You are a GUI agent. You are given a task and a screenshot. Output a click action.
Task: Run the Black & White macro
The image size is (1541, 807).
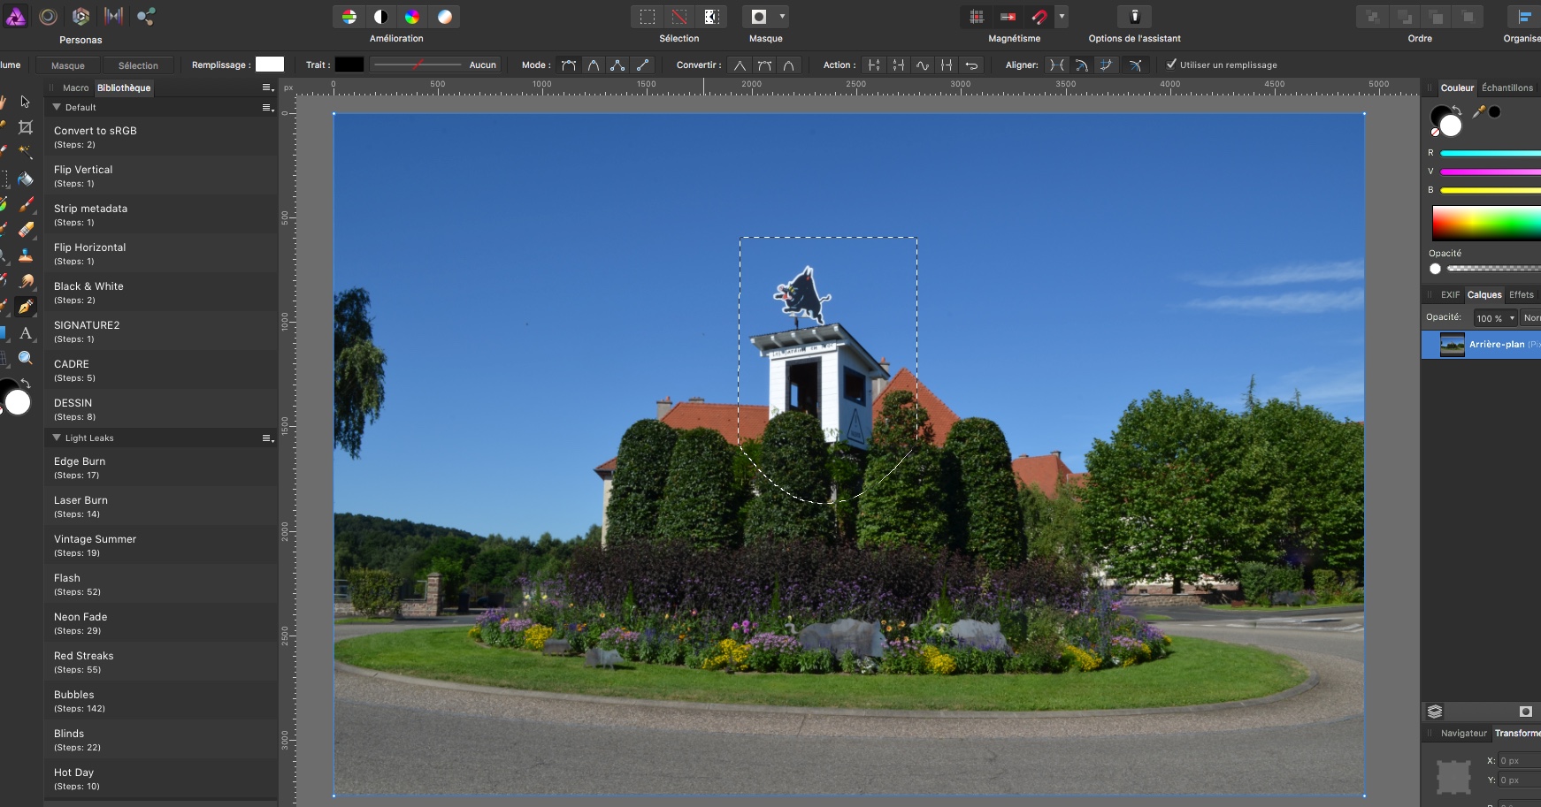coord(161,292)
